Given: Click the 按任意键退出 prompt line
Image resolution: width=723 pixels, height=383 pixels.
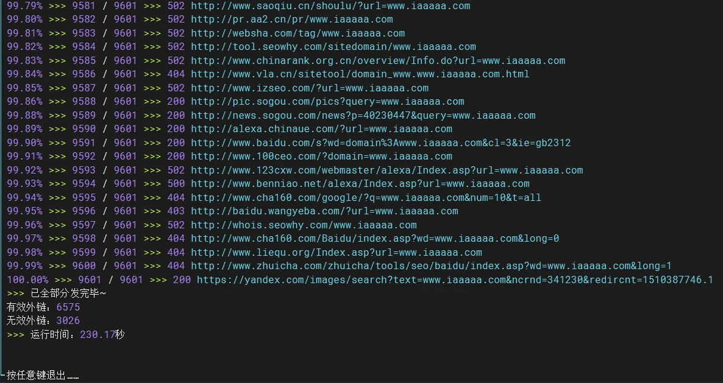Looking at the screenshot, I should coord(43,375).
